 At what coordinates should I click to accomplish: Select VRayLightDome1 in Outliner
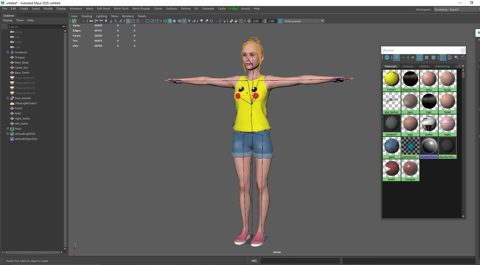point(26,103)
